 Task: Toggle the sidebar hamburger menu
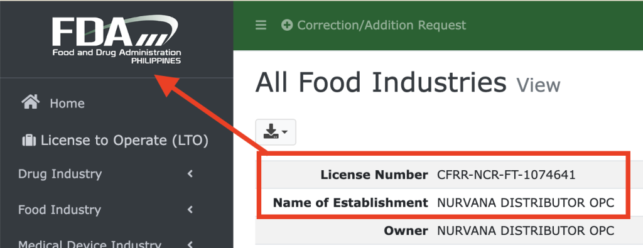261,25
